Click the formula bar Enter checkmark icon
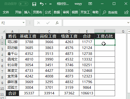 click(x=48, y=23)
